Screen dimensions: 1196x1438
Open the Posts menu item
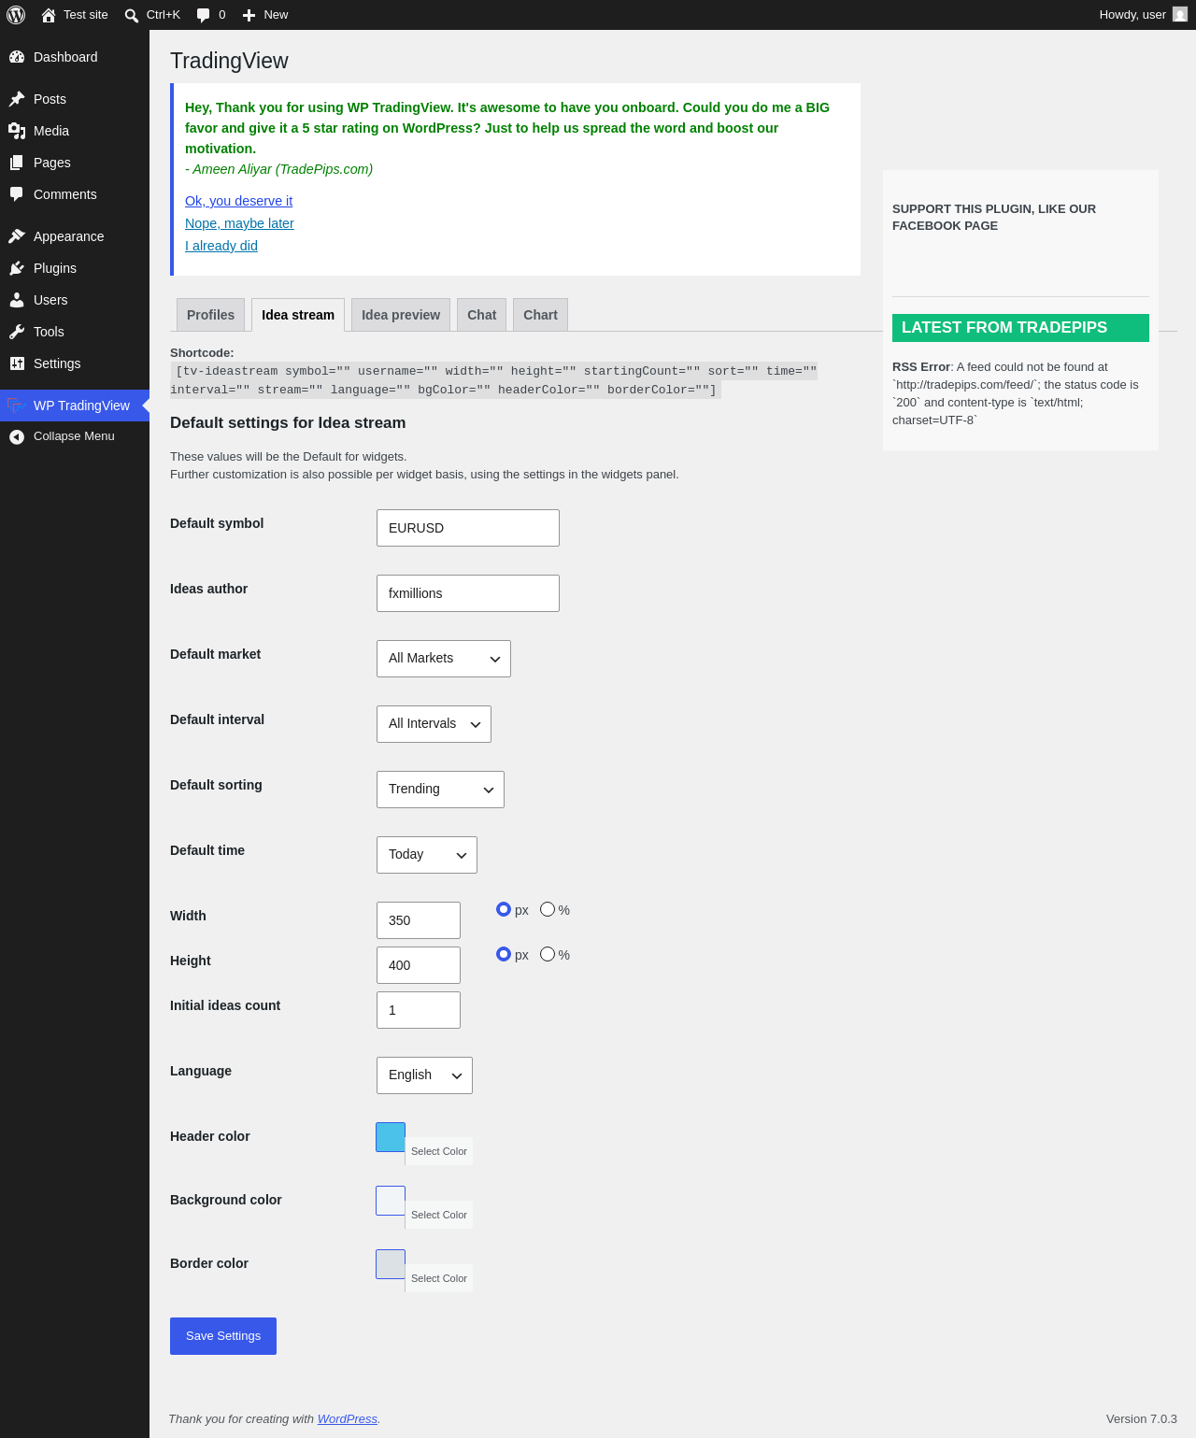tap(75, 99)
